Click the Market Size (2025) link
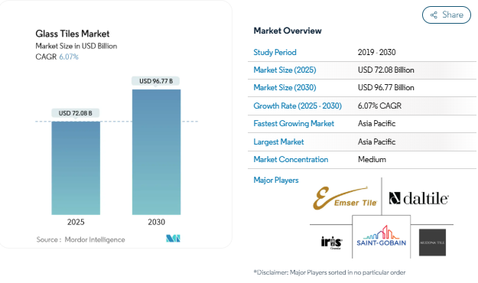478x283 pixels. (x=285, y=70)
